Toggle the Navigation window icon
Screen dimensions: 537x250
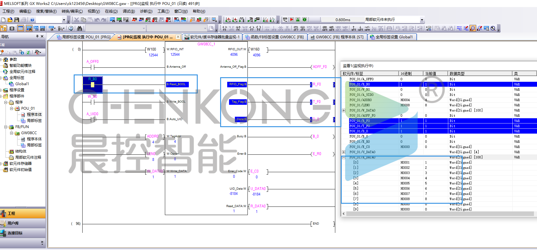[x=4, y=28]
